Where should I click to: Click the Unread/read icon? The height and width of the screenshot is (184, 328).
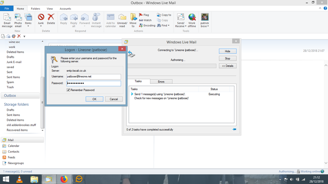pyautogui.click(x=122, y=18)
